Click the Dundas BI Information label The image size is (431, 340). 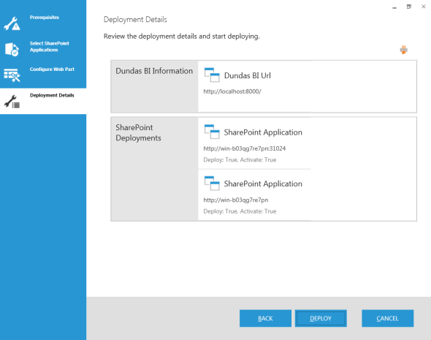154,71
